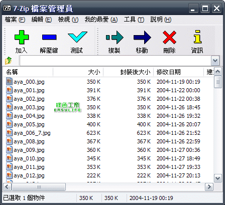Click the date 2004-11-26 19:32
This screenshot has height=205, width=225.
(x=178, y=116)
